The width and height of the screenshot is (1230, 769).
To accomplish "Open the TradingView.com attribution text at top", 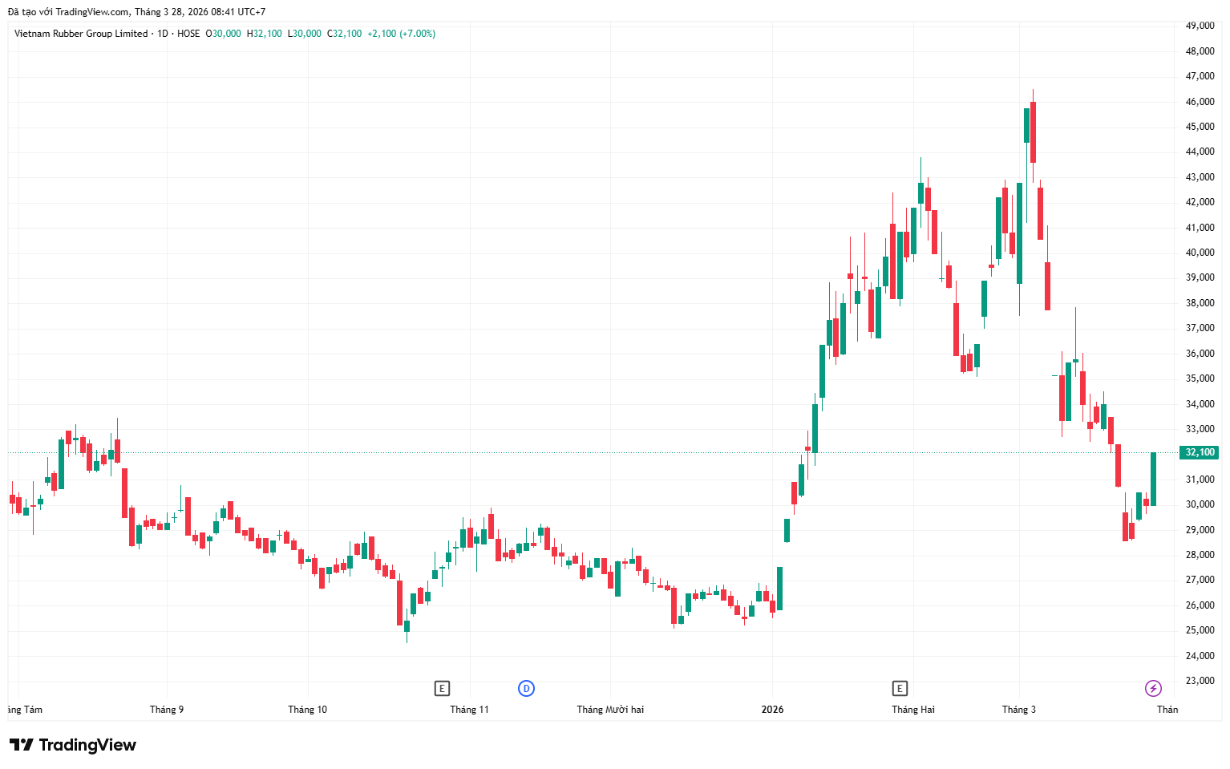I will coord(136,12).
